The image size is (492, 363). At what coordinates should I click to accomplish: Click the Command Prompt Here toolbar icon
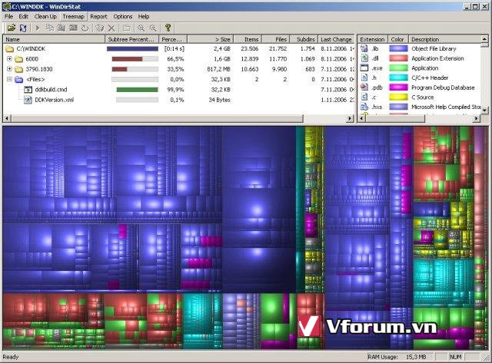73,28
